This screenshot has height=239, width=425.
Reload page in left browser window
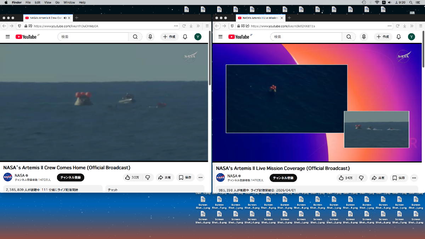click(184, 26)
